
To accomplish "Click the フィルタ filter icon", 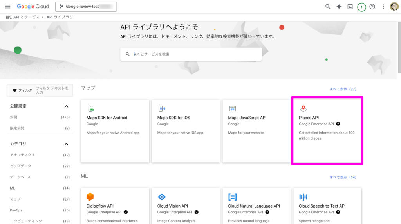I will click(14, 90).
